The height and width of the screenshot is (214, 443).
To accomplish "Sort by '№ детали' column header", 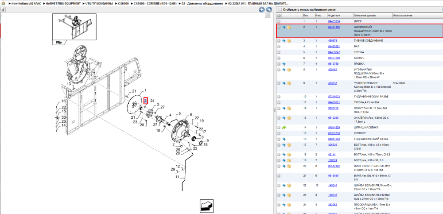I will point(340,15).
